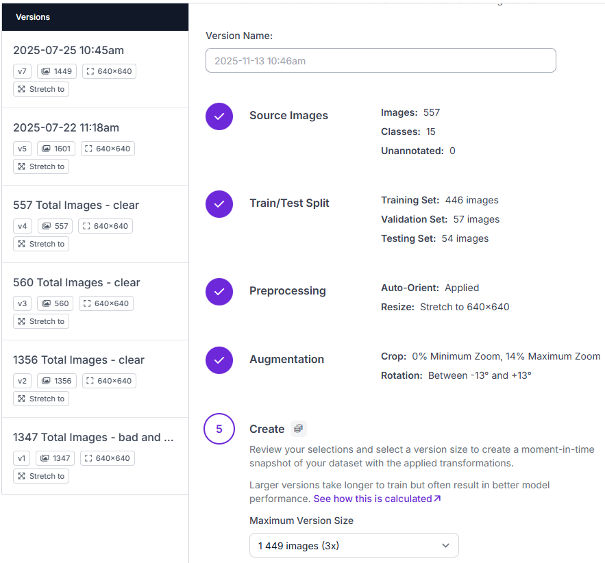Click the Train/Test Split checkmark icon
Screen dimensions: 605x563
click(219, 203)
